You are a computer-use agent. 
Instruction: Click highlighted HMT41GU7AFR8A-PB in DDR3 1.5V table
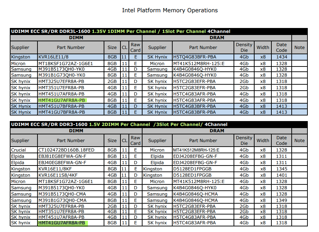point(62,223)
